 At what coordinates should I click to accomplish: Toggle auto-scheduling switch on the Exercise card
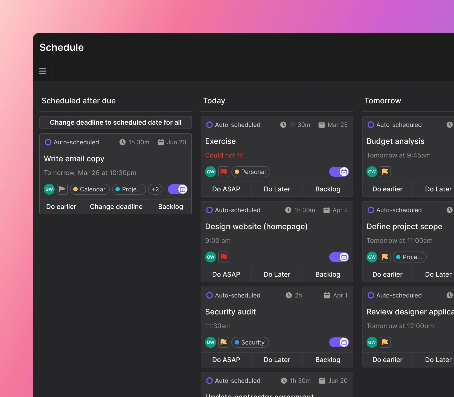click(339, 172)
